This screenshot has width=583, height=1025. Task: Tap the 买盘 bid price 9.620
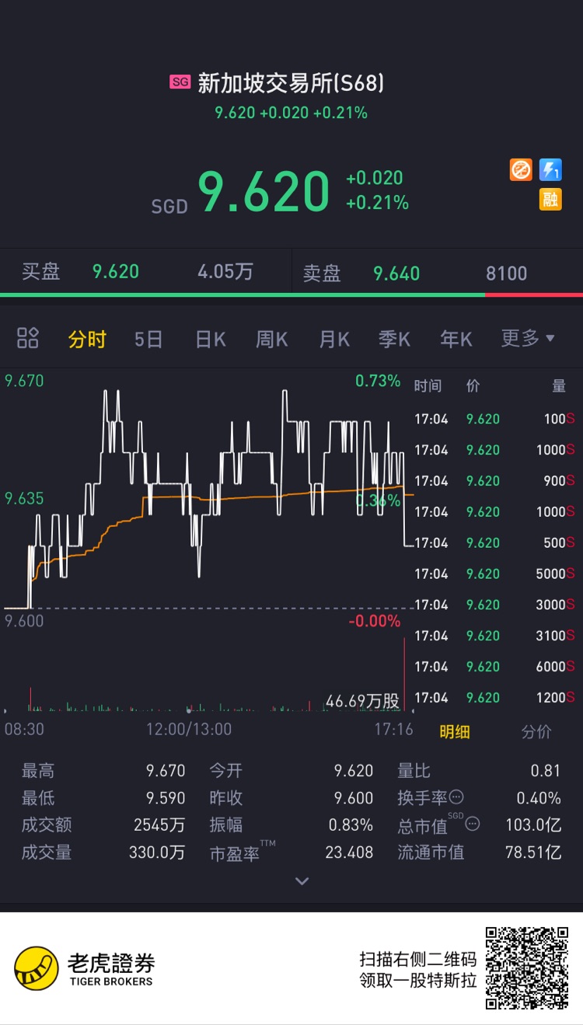pos(116,271)
